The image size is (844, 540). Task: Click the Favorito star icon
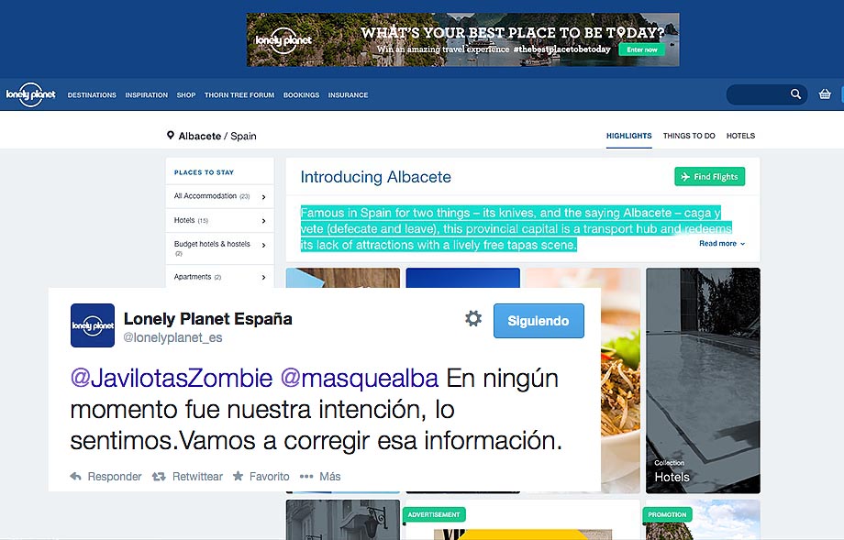[238, 476]
